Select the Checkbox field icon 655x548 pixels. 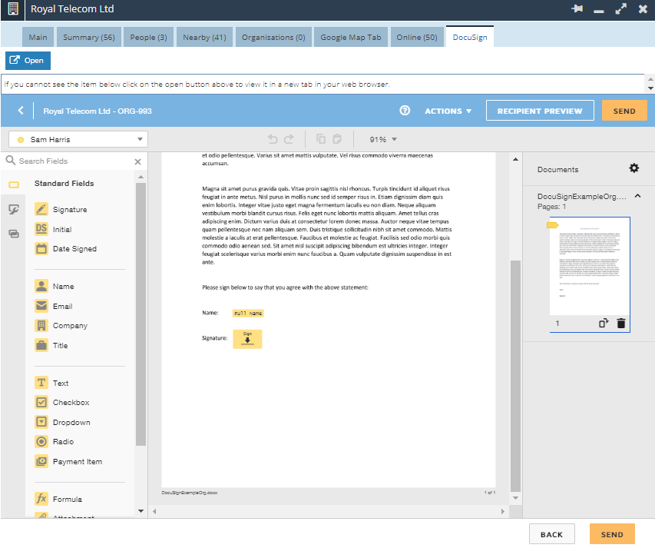coord(41,403)
